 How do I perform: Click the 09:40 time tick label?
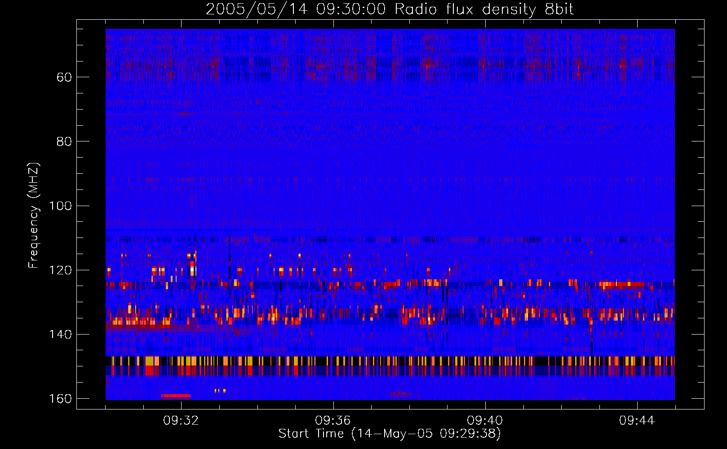tap(485, 421)
